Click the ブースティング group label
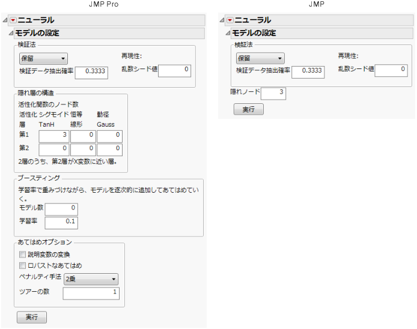The width and height of the screenshot is (417, 329). pos(39,178)
